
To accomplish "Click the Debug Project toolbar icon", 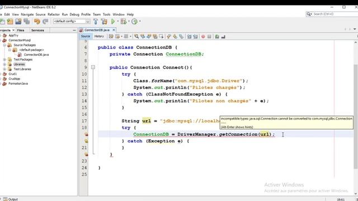I will (124, 21).
